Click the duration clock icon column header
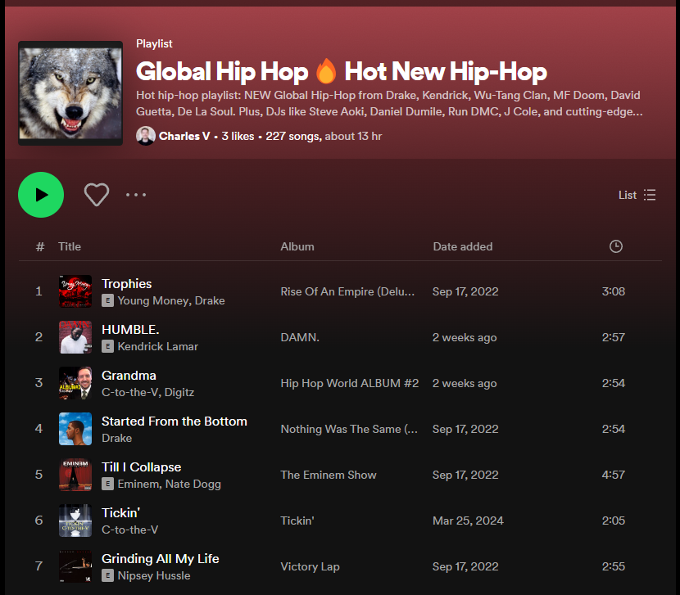Screen dimensions: 680x595 point(615,246)
